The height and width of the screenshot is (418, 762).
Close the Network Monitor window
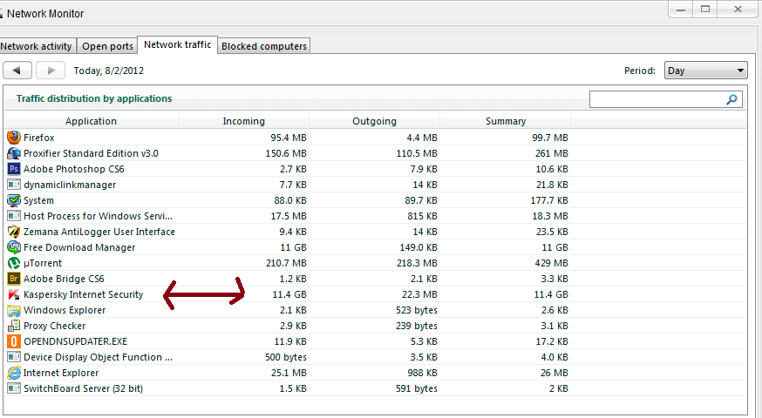pyautogui.click(x=738, y=10)
